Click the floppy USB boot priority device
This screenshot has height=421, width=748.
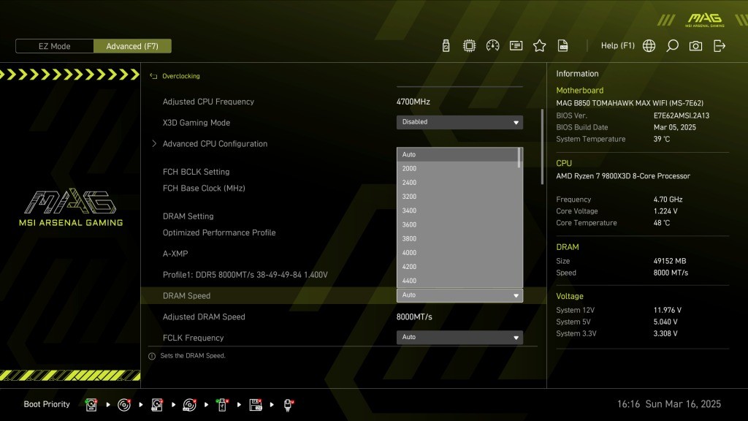coord(256,404)
